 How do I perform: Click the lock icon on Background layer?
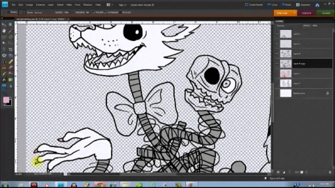point(328,93)
